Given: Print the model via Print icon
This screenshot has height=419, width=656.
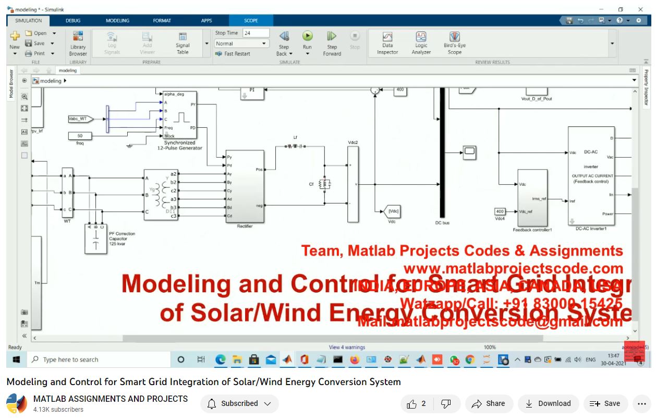Looking at the screenshot, I should (x=29, y=53).
